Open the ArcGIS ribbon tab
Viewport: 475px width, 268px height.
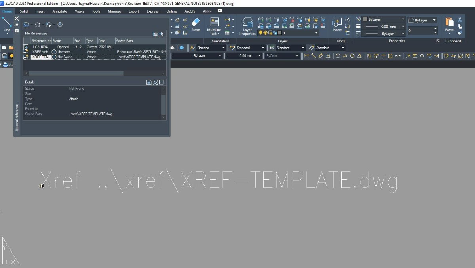pos(190,11)
